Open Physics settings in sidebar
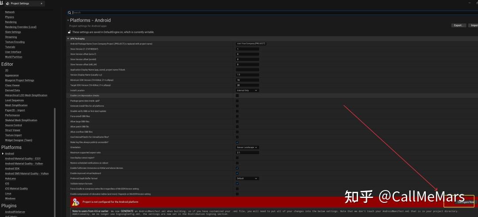Viewport: 478px width, 217px height. pyautogui.click(x=9, y=17)
